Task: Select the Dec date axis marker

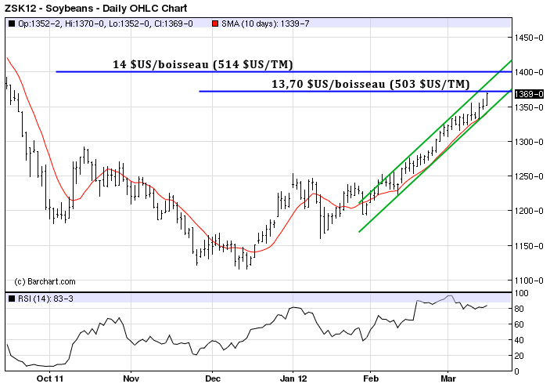Action: [212, 378]
